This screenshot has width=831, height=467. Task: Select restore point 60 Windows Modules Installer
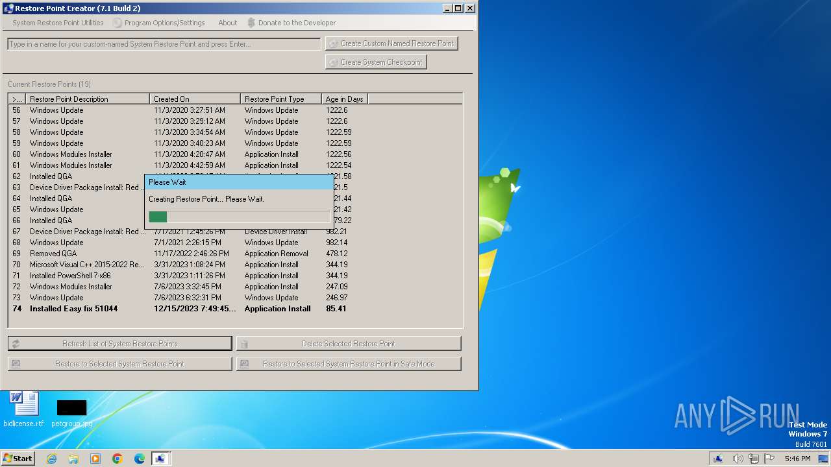pyautogui.click(x=236, y=154)
